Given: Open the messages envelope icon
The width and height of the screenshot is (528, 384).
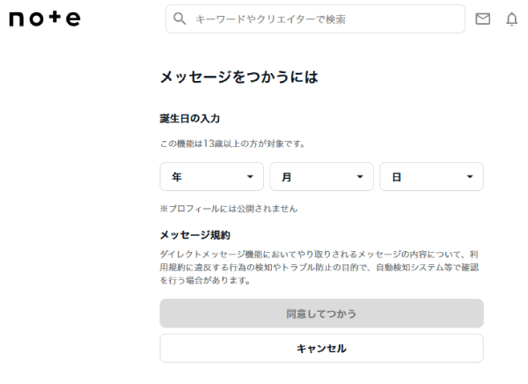Looking at the screenshot, I should (x=482, y=18).
